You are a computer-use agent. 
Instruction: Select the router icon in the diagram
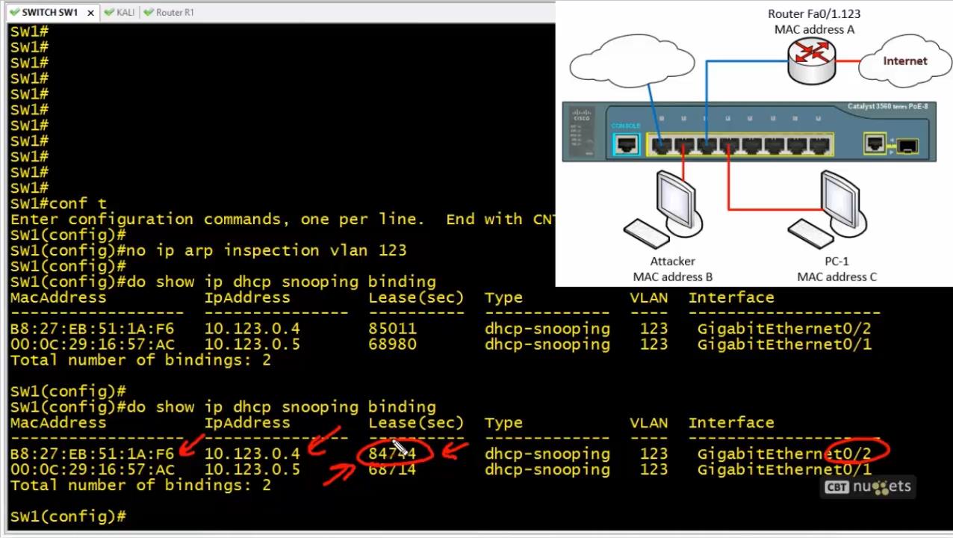tap(811, 60)
